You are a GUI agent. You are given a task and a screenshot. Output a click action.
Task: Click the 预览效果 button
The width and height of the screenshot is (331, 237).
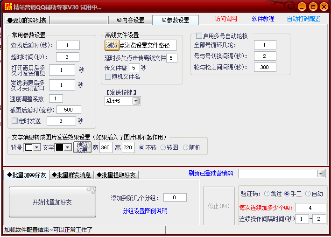click(82, 147)
